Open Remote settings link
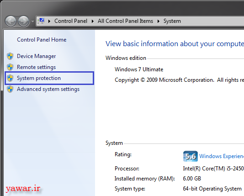Viewport: 244px width, 196px height. tap(37, 67)
